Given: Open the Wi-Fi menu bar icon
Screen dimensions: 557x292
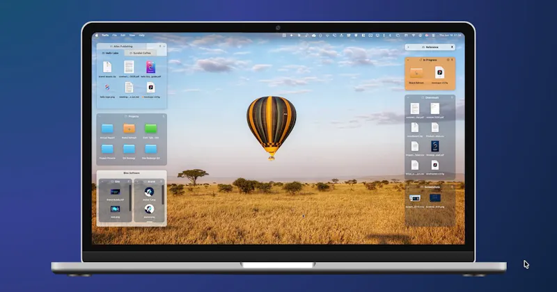Looking at the screenshot, I should tap(414, 35).
